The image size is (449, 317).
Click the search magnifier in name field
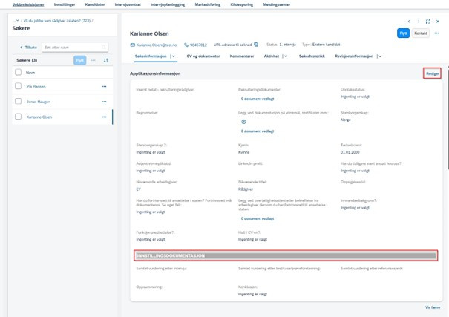coord(104,48)
